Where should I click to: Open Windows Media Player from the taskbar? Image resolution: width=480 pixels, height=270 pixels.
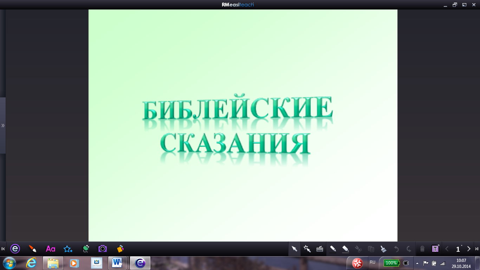pos(74,263)
